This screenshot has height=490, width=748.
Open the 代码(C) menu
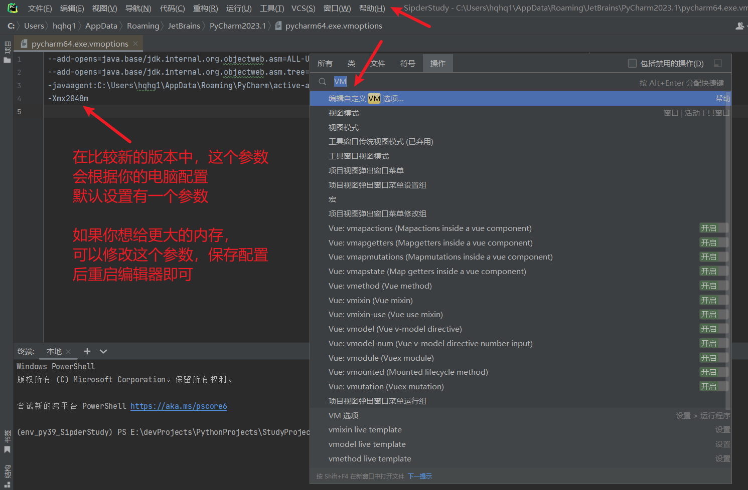click(x=172, y=8)
